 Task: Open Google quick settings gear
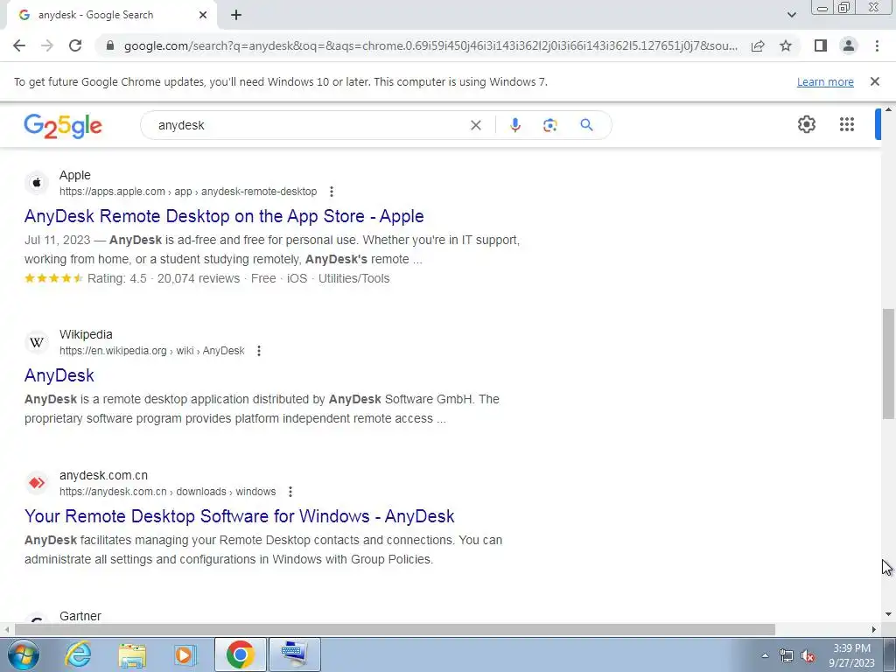tap(806, 124)
